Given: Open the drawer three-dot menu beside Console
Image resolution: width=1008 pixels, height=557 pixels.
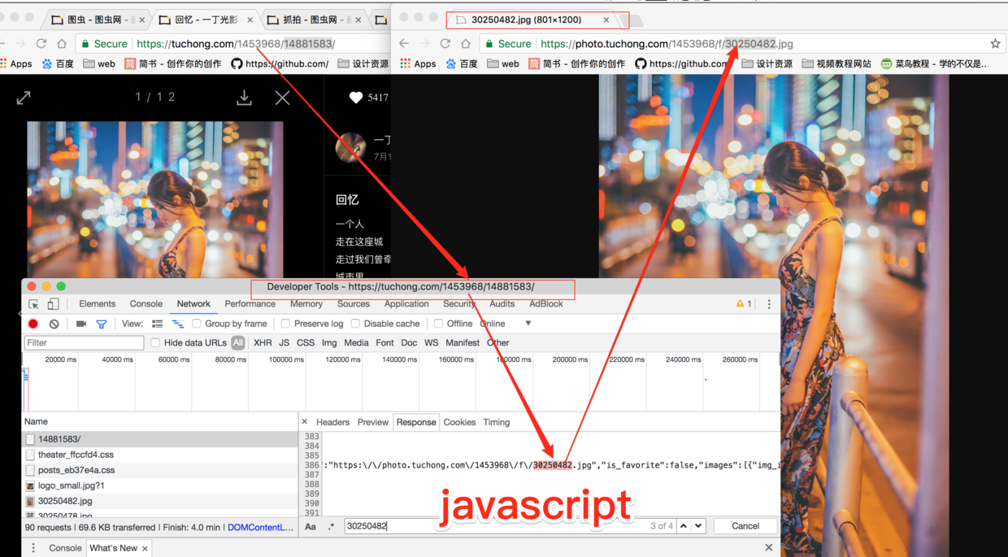Looking at the screenshot, I should click(33, 548).
